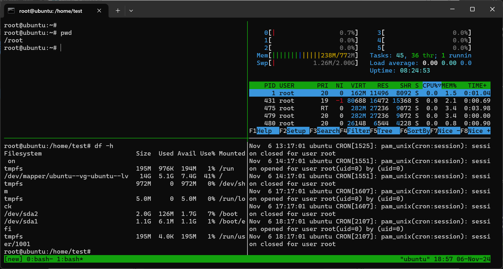Sort htop by PID column header
Image resolution: width=503 pixels, height=269 pixels.
click(270, 86)
